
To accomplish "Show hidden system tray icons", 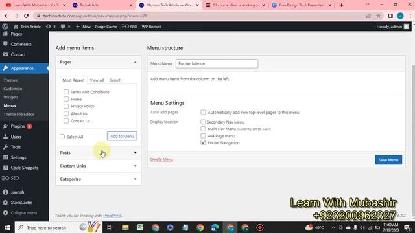I will click(x=333, y=227).
